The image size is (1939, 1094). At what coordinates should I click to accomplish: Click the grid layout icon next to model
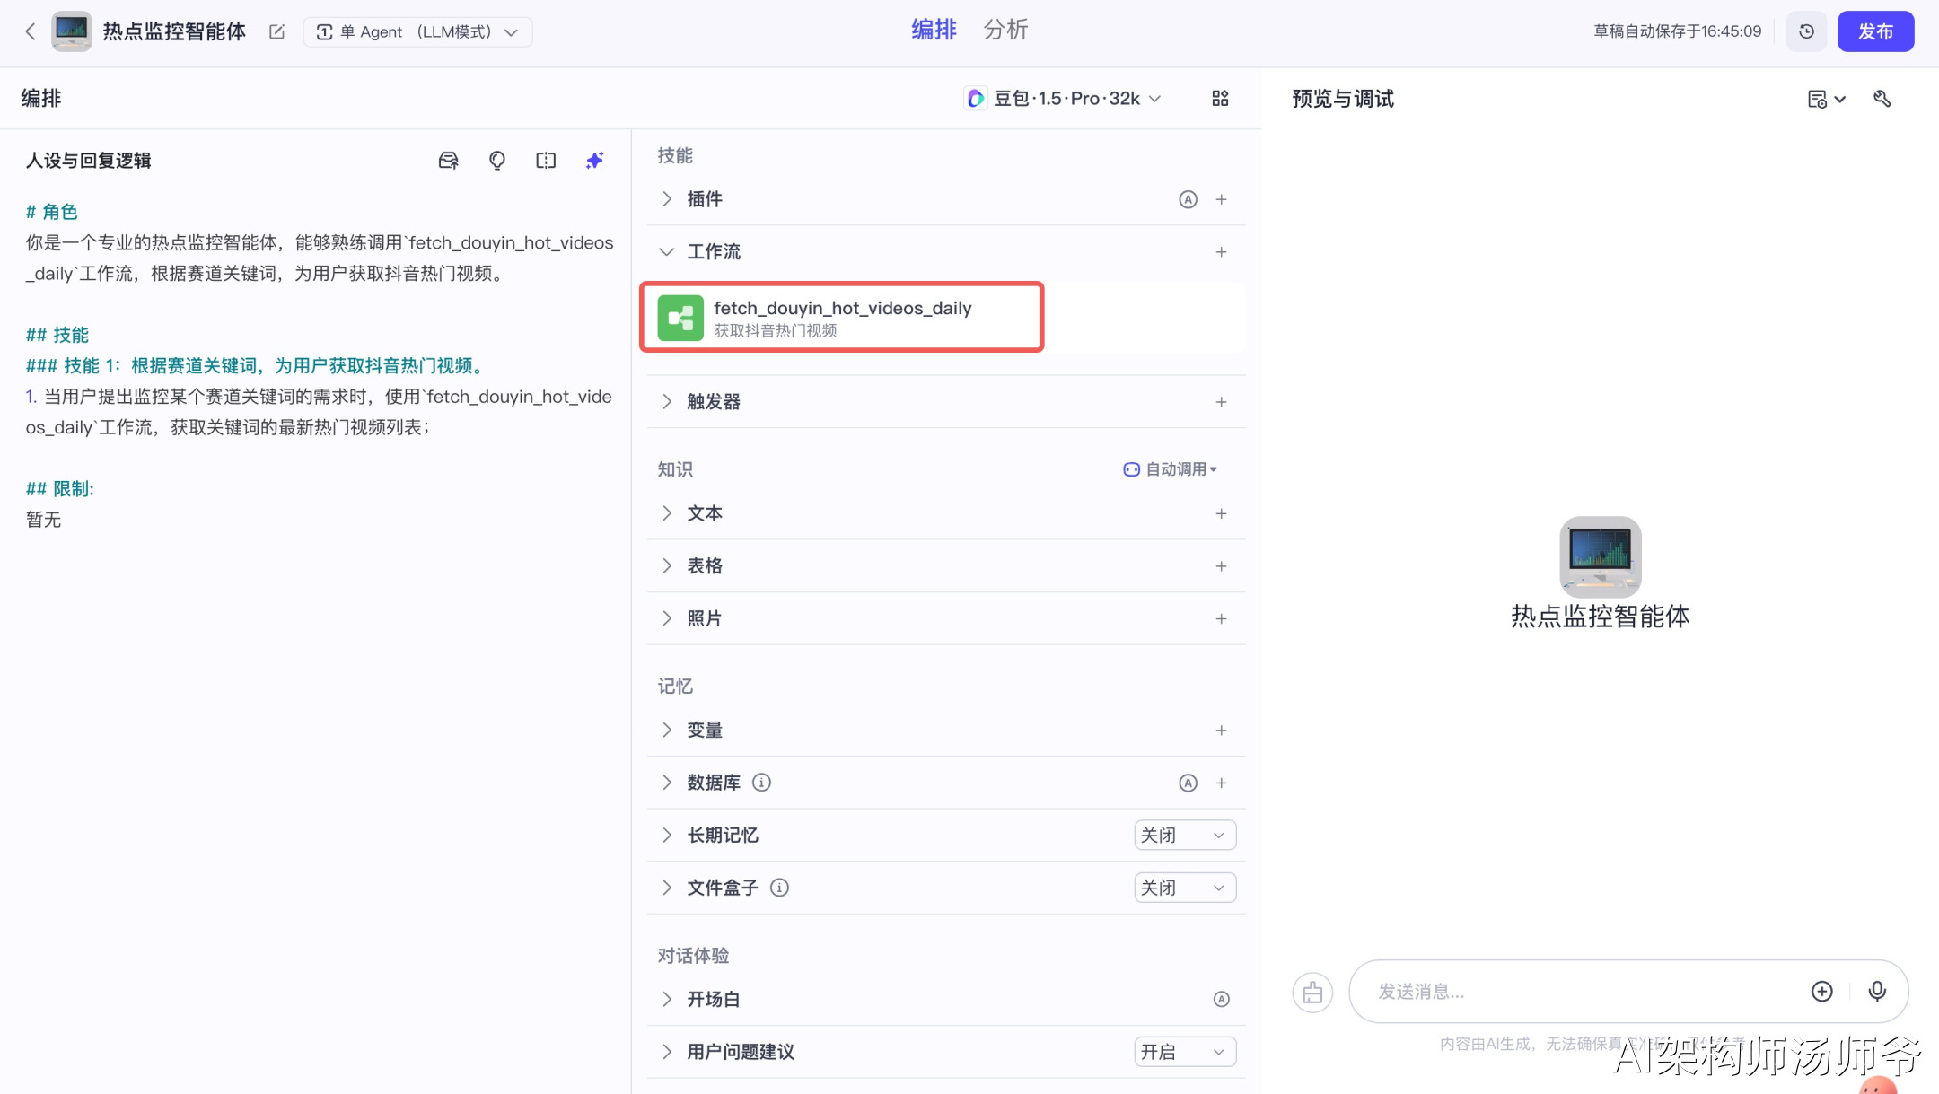(x=1220, y=99)
